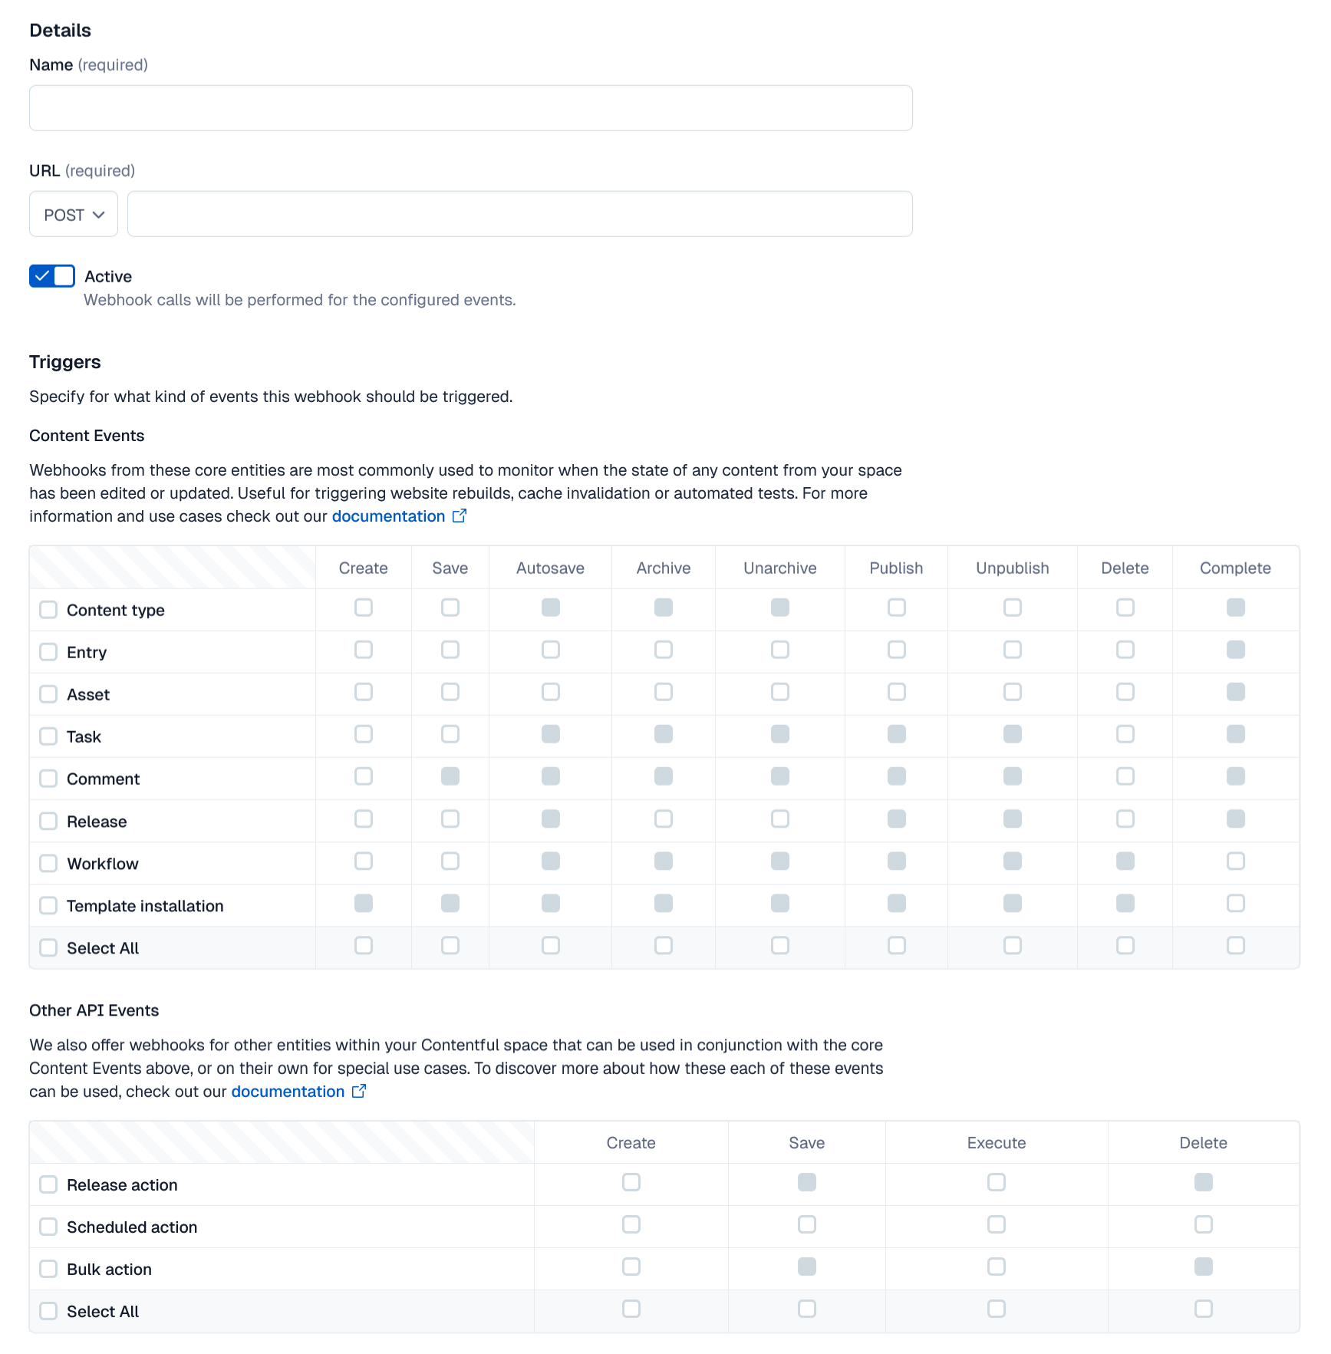Open the Other API Events documentation link

tap(287, 1091)
